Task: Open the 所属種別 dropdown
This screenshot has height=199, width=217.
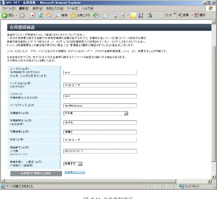Action: [x=126, y=113]
